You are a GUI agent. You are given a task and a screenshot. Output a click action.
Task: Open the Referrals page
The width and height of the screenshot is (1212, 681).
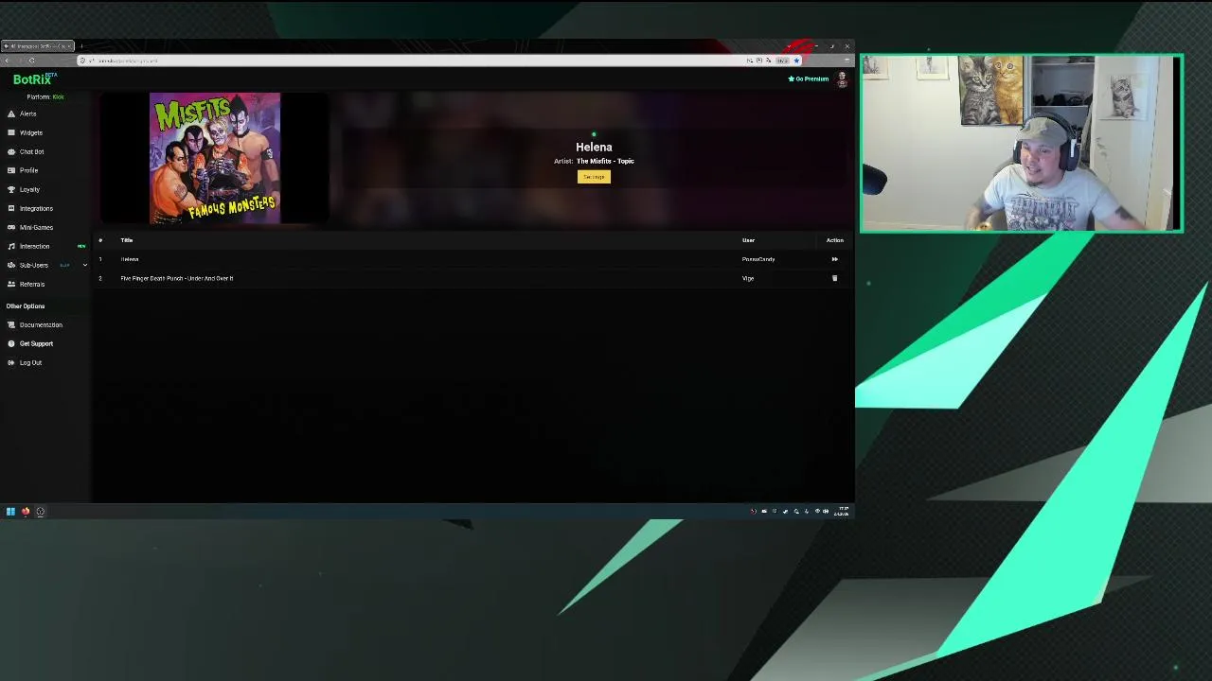click(x=31, y=284)
